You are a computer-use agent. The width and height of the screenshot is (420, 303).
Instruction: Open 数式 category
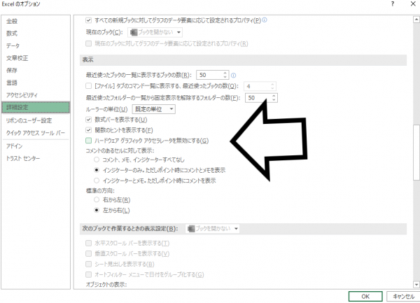pos(36,34)
